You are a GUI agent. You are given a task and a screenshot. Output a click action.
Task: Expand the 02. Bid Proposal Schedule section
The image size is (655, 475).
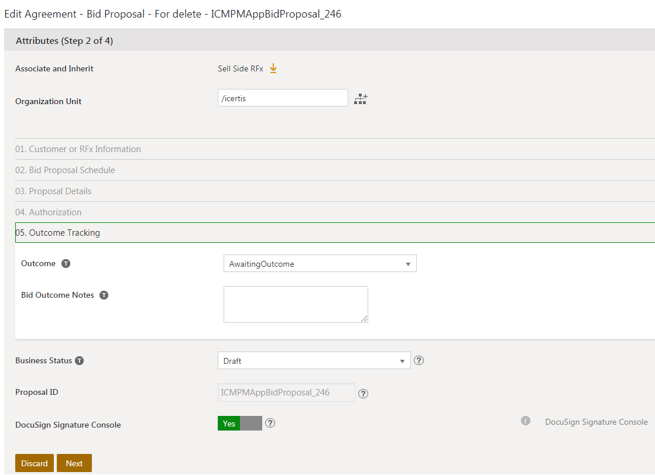coord(65,170)
